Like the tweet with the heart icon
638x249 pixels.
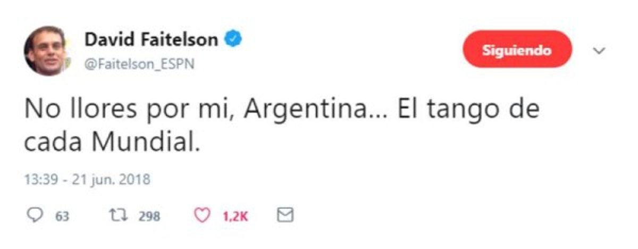202,215
